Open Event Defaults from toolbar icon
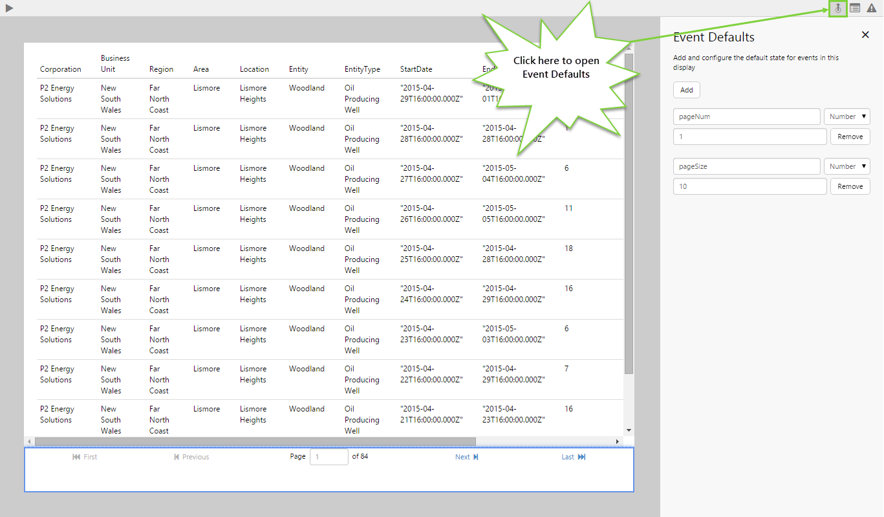 pyautogui.click(x=837, y=8)
